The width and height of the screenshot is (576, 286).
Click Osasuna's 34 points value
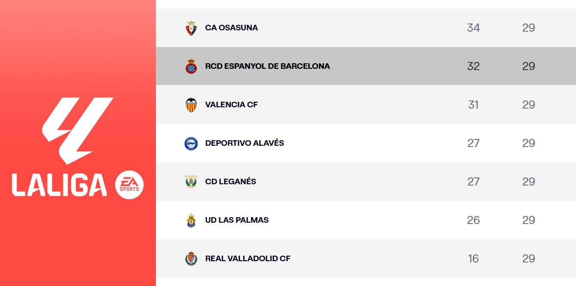(473, 28)
